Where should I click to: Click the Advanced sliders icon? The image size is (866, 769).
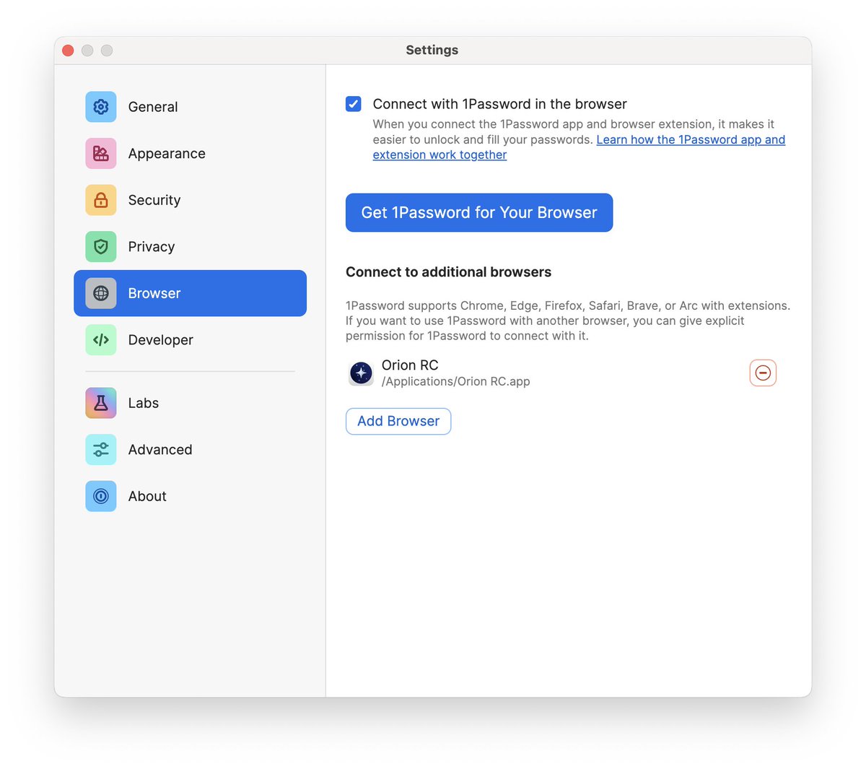point(101,450)
